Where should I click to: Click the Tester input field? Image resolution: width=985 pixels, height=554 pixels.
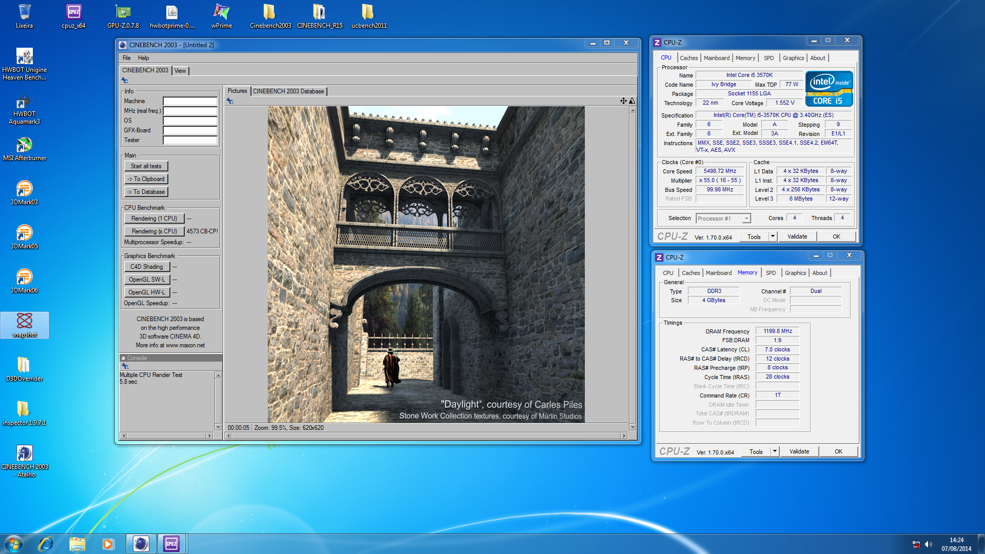point(190,140)
